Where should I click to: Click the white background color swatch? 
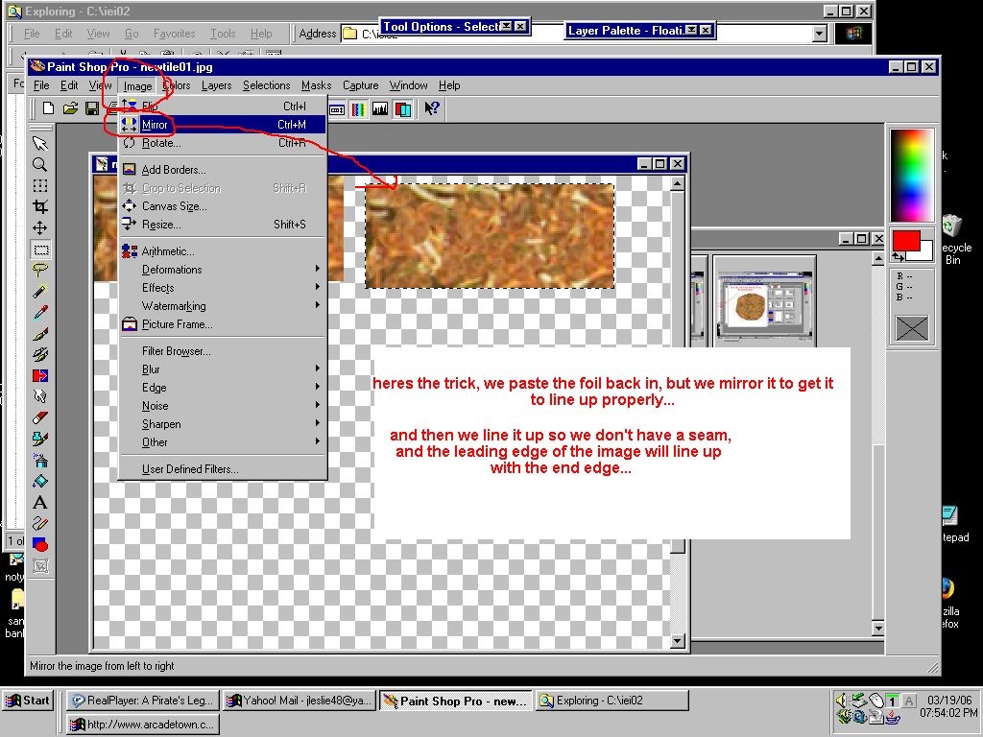click(924, 251)
